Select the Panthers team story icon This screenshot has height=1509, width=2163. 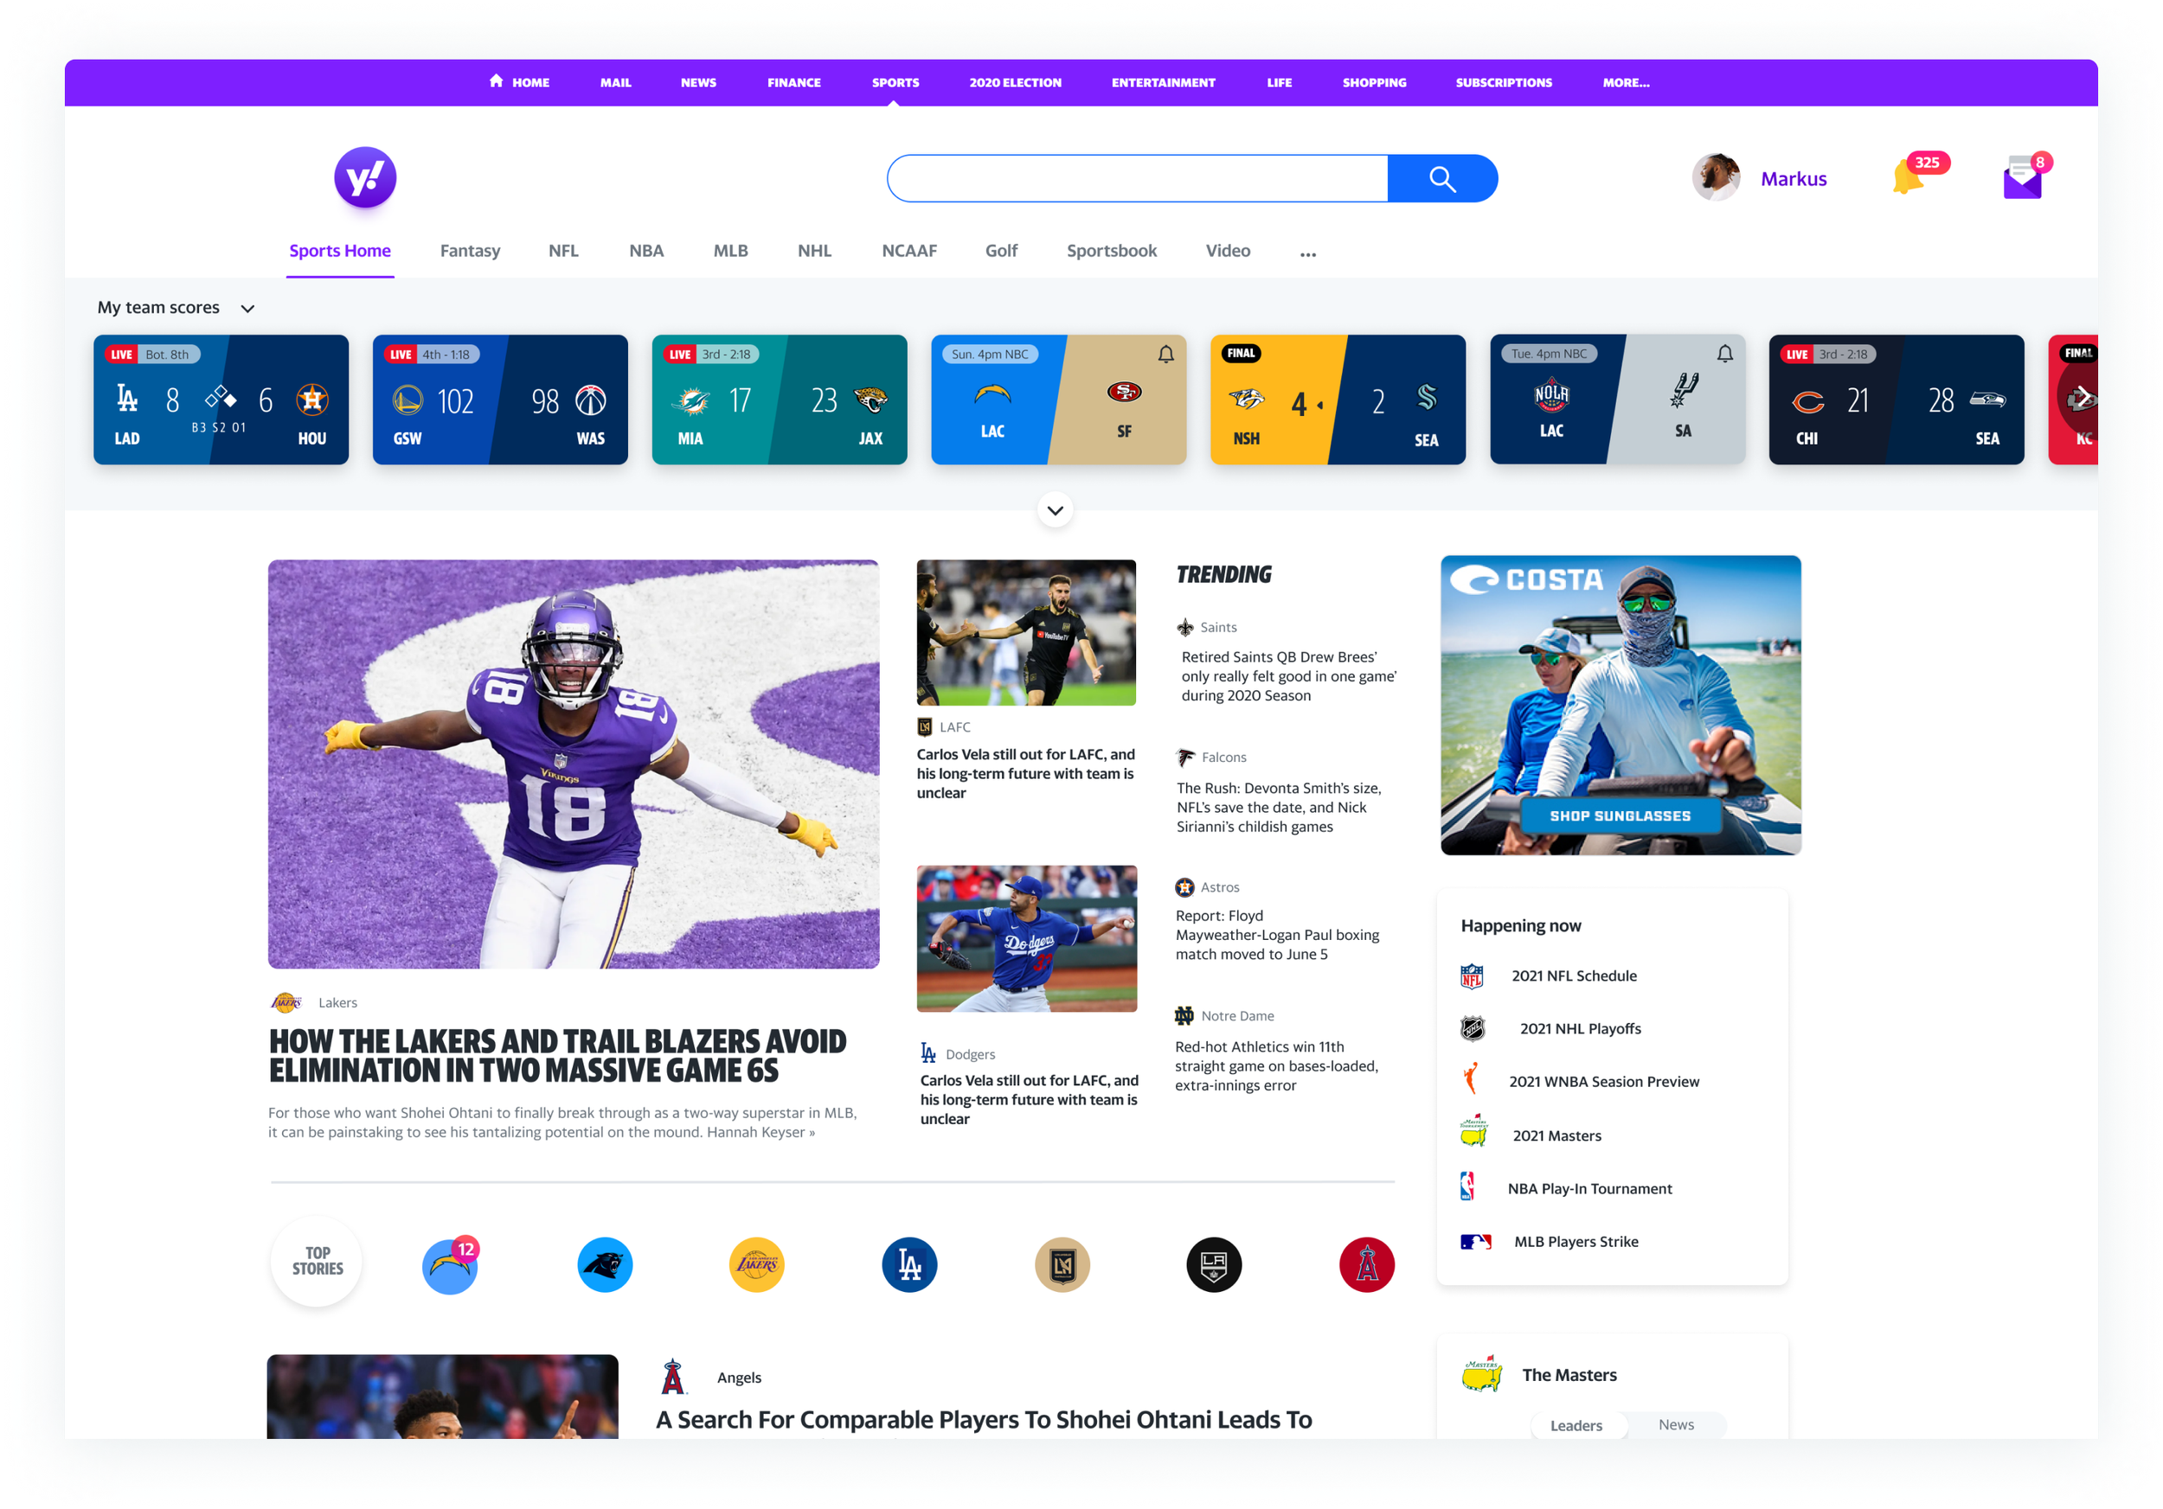[x=605, y=1265]
